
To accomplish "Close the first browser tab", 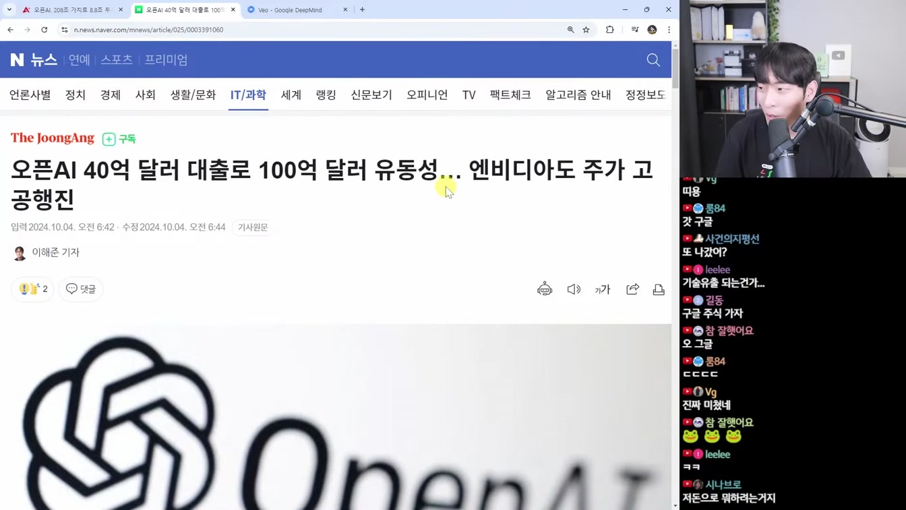I will point(121,9).
